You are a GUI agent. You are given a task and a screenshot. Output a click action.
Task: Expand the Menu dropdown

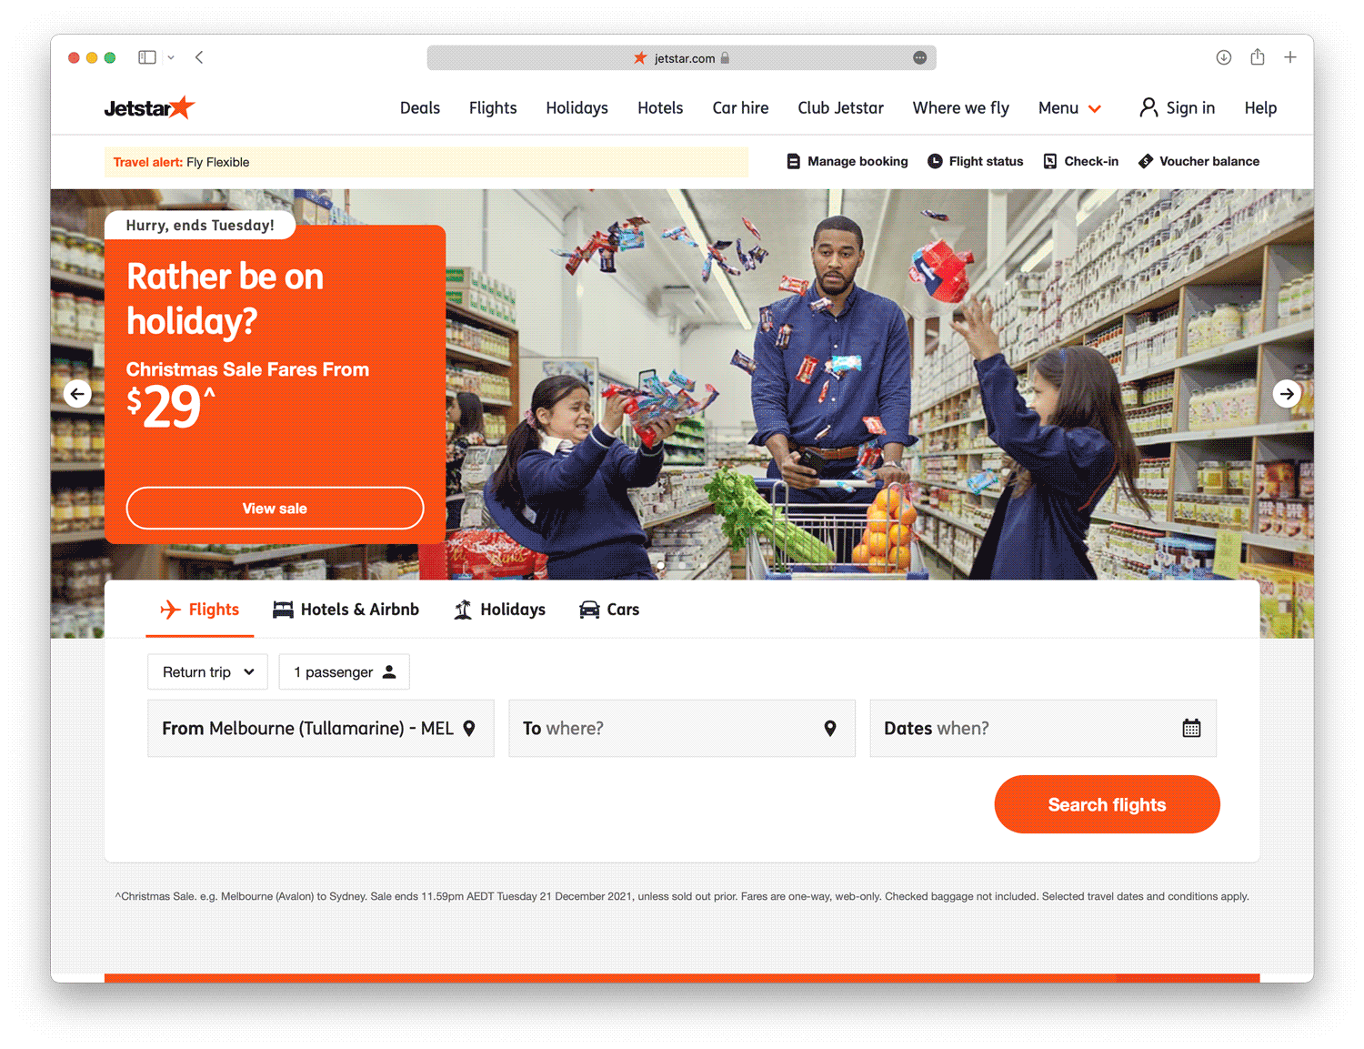(1070, 107)
